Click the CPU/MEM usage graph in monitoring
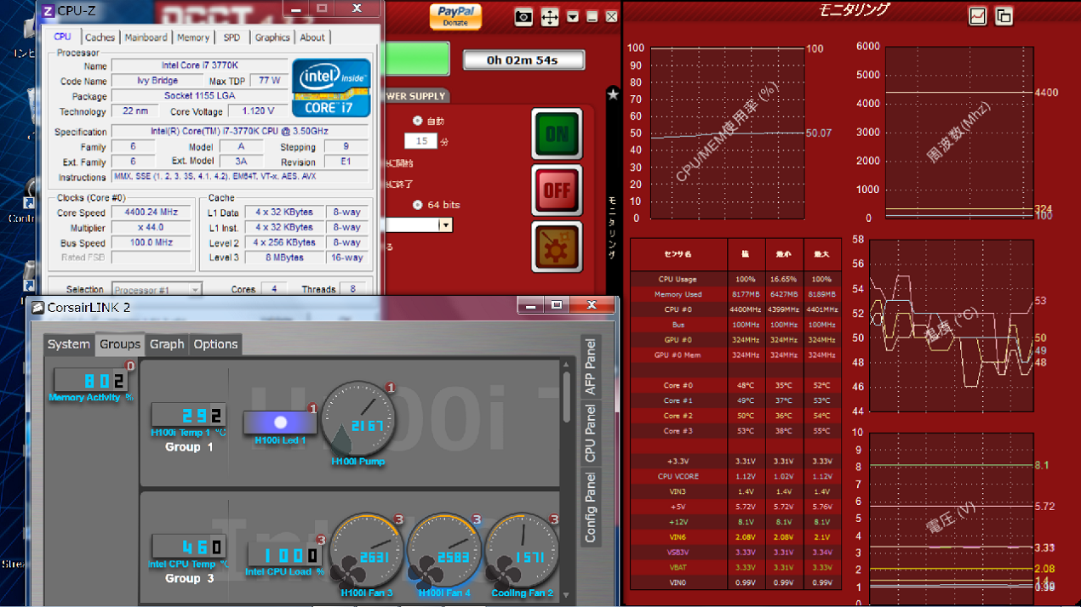This screenshot has height=607, width=1081. coord(728,133)
